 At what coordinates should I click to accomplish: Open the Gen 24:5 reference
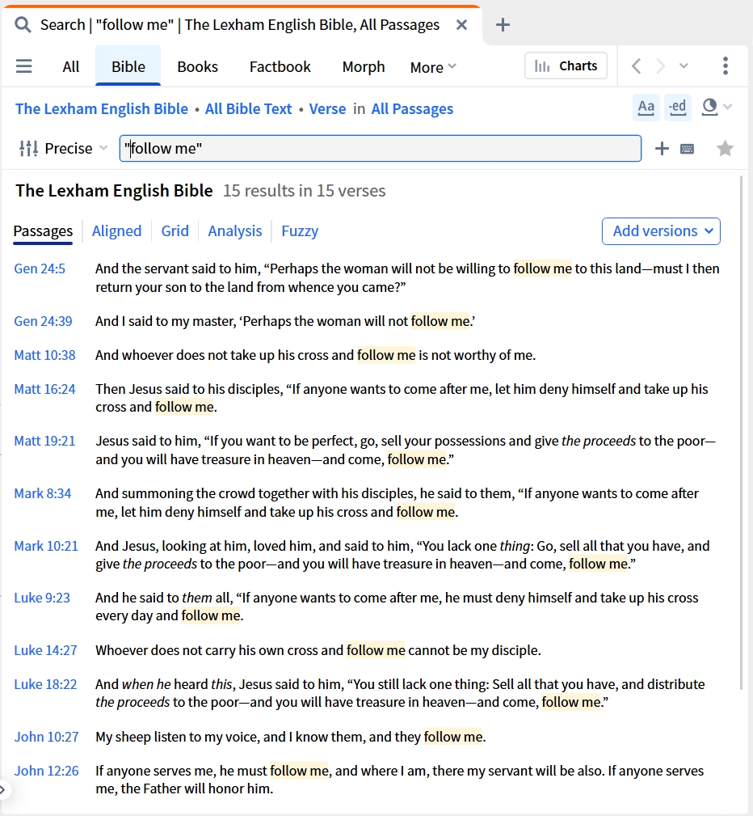coord(40,268)
